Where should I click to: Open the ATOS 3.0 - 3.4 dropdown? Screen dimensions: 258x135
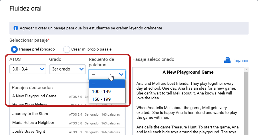(x=28, y=69)
